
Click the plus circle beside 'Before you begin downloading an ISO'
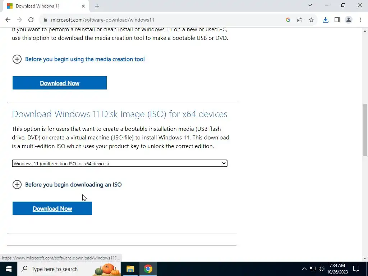[17, 184]
